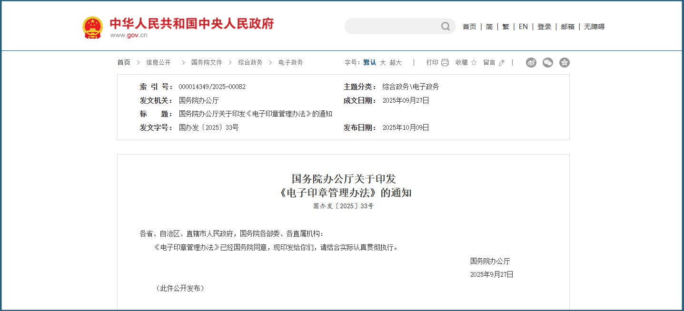Select 繁 for traditional Chinese display

pos(506,27)
